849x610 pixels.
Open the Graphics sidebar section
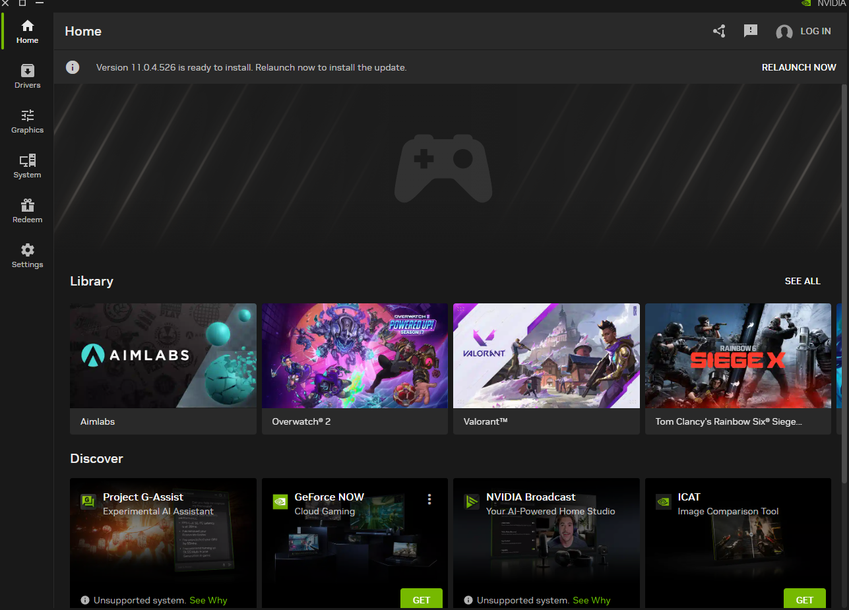[x=27, y=121]
